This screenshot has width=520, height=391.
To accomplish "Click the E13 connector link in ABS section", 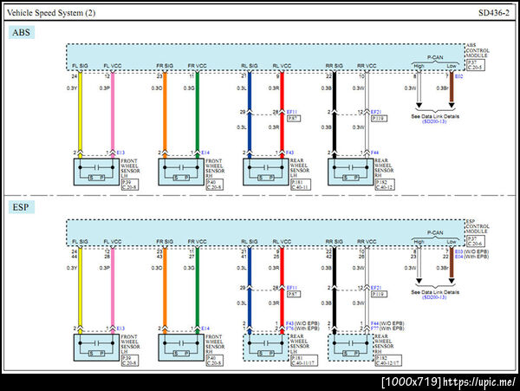I will pyautogui.click(x=120, y=153).
